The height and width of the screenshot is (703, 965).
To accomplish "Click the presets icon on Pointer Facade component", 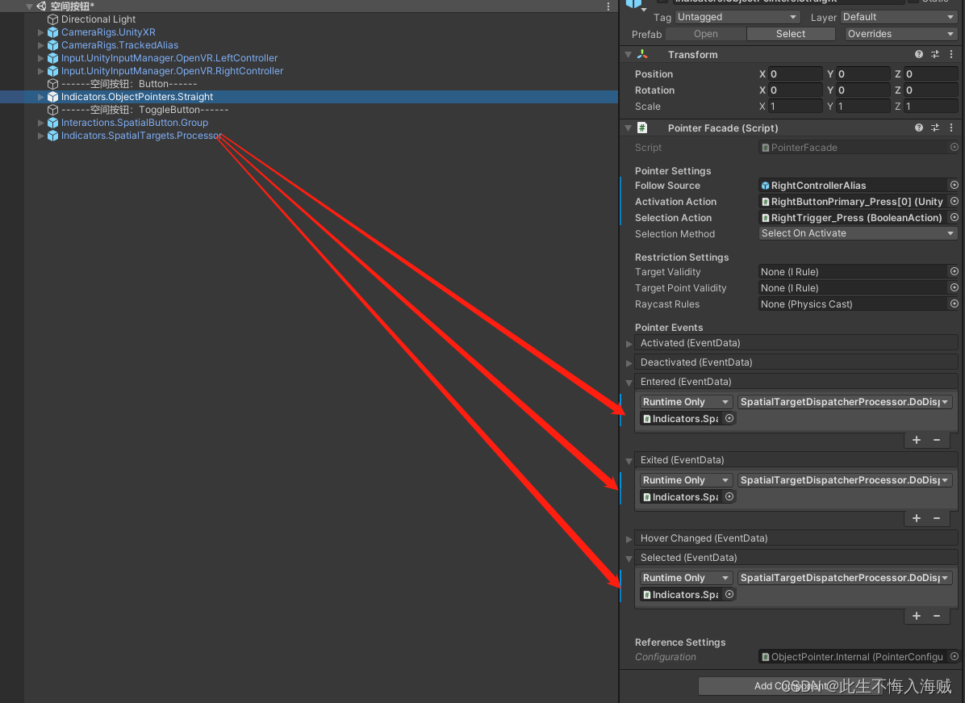I will coord(935,128).
